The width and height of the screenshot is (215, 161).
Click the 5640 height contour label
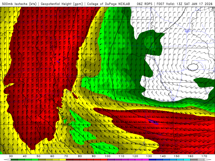(x=36, y=123)
